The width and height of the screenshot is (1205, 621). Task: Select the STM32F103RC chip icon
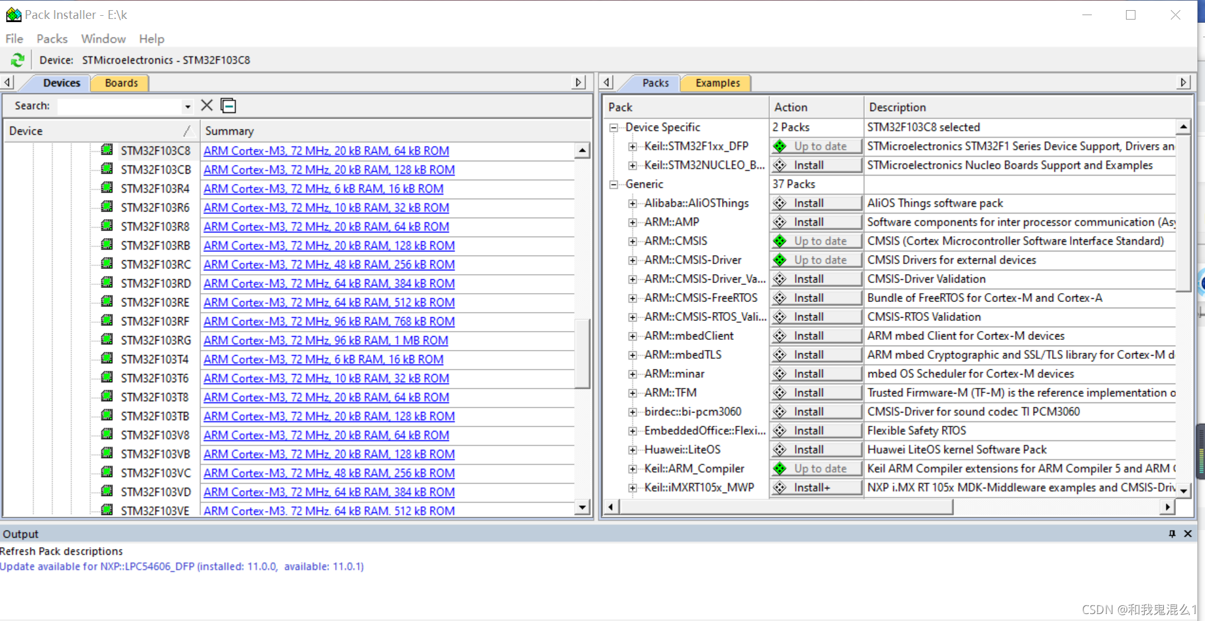(x=107, y=263)
